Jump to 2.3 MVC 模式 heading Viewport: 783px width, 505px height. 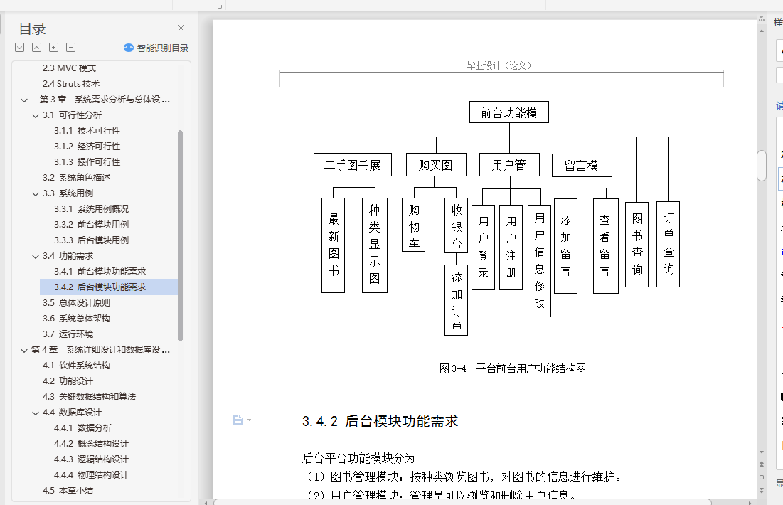click(70, 68)
